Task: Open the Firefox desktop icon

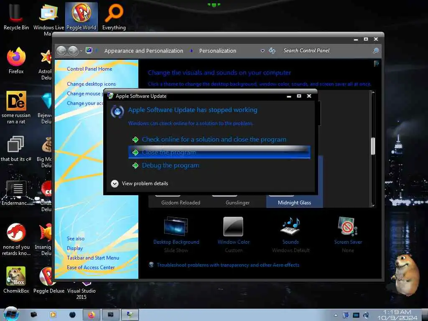Action: pos(16,61)
